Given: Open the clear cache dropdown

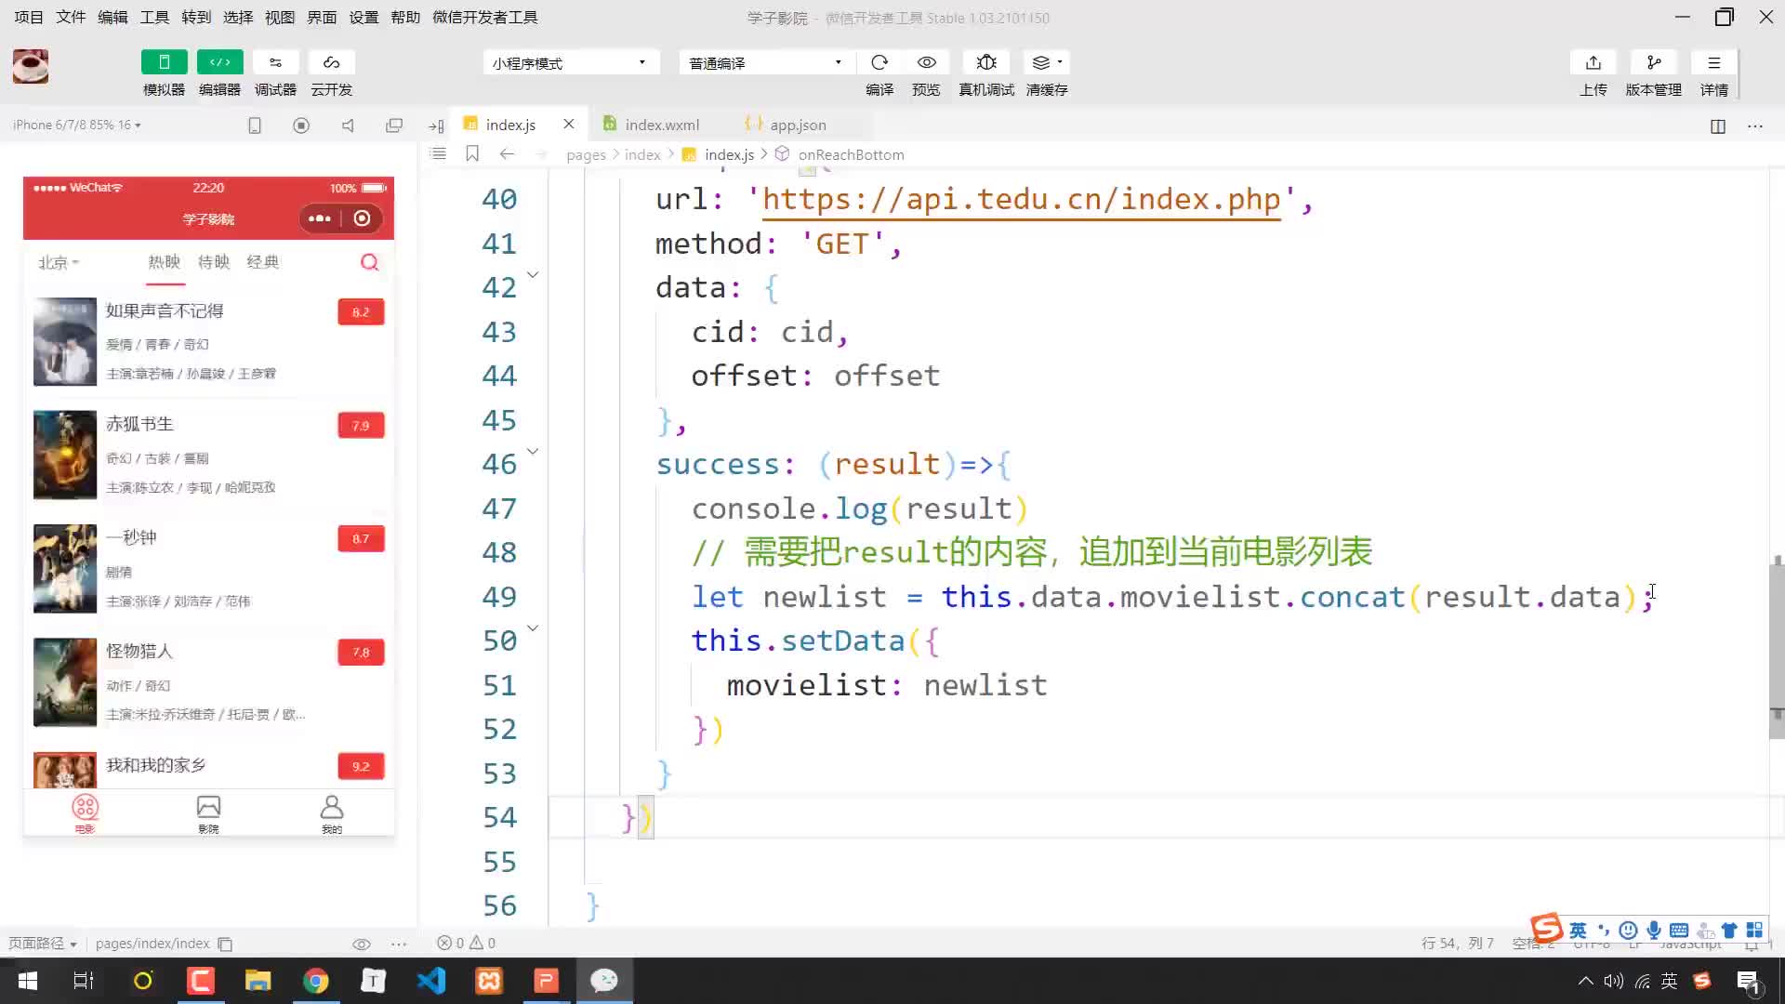Looking at the screenshot, I should pos(1047,62).
